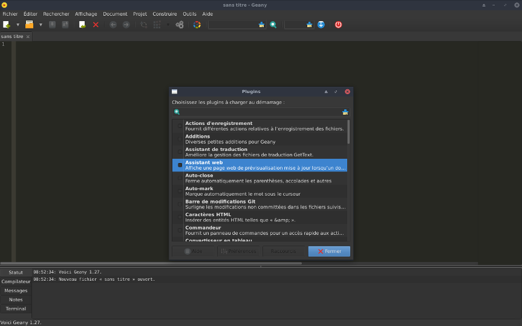The height and width of the screenshot is (326, 522).
Task: Switch to the Messages panel tab
Action: 16,290
